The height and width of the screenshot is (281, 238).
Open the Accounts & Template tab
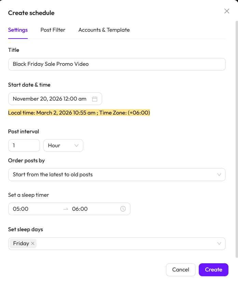click(104, 30)
